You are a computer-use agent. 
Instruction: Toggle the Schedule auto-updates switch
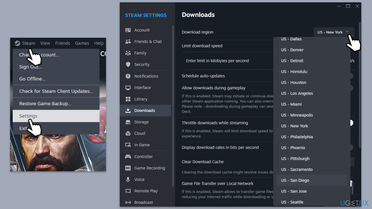351,76
